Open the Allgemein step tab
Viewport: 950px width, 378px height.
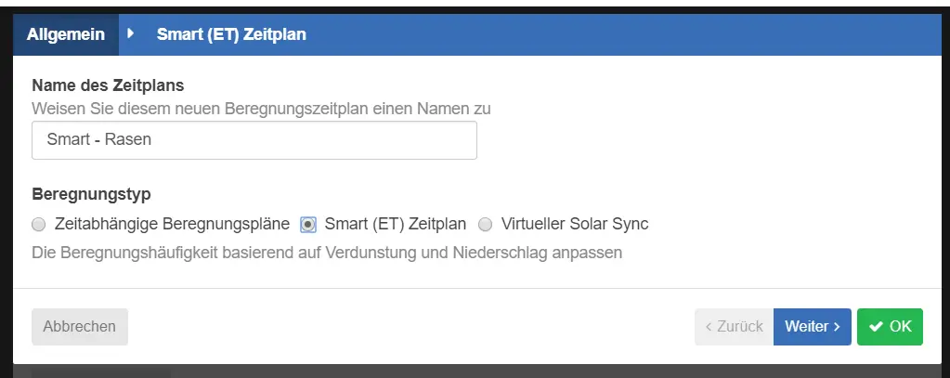point(66,34)
